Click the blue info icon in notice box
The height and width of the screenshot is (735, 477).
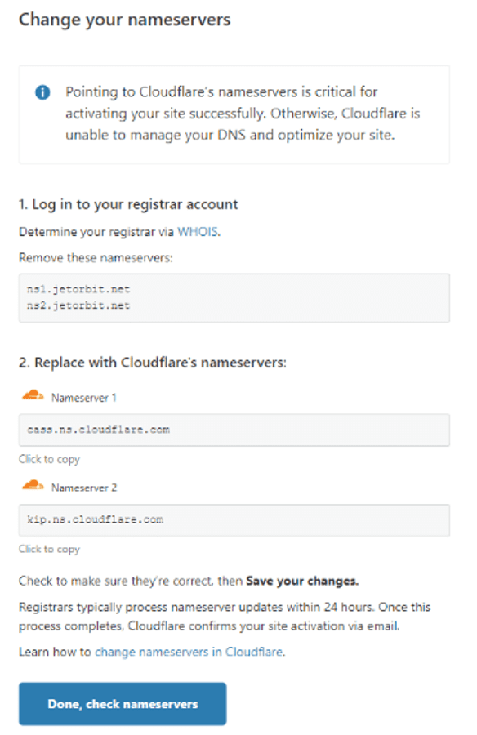click(42, 92)
